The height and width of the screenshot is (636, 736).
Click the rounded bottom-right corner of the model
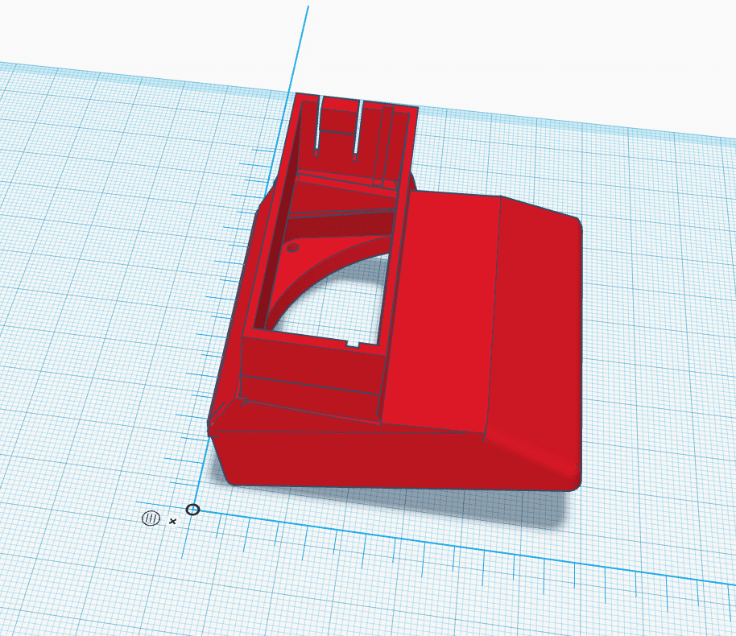pyautogui.click(x=570, y=479)
